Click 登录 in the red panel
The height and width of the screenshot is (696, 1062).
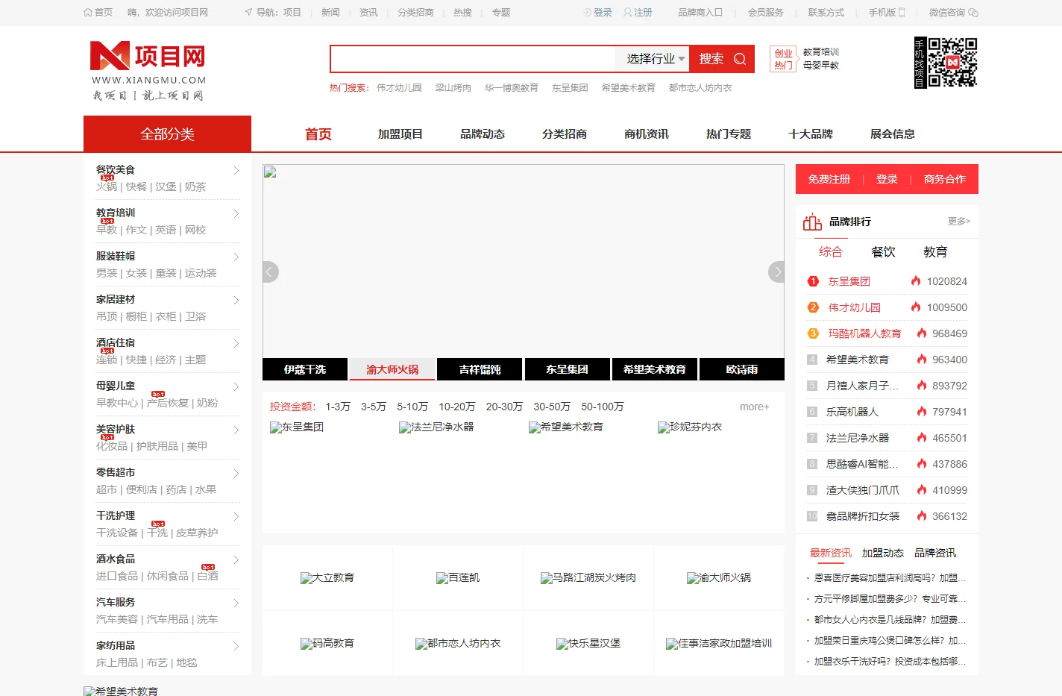(887, 179)
